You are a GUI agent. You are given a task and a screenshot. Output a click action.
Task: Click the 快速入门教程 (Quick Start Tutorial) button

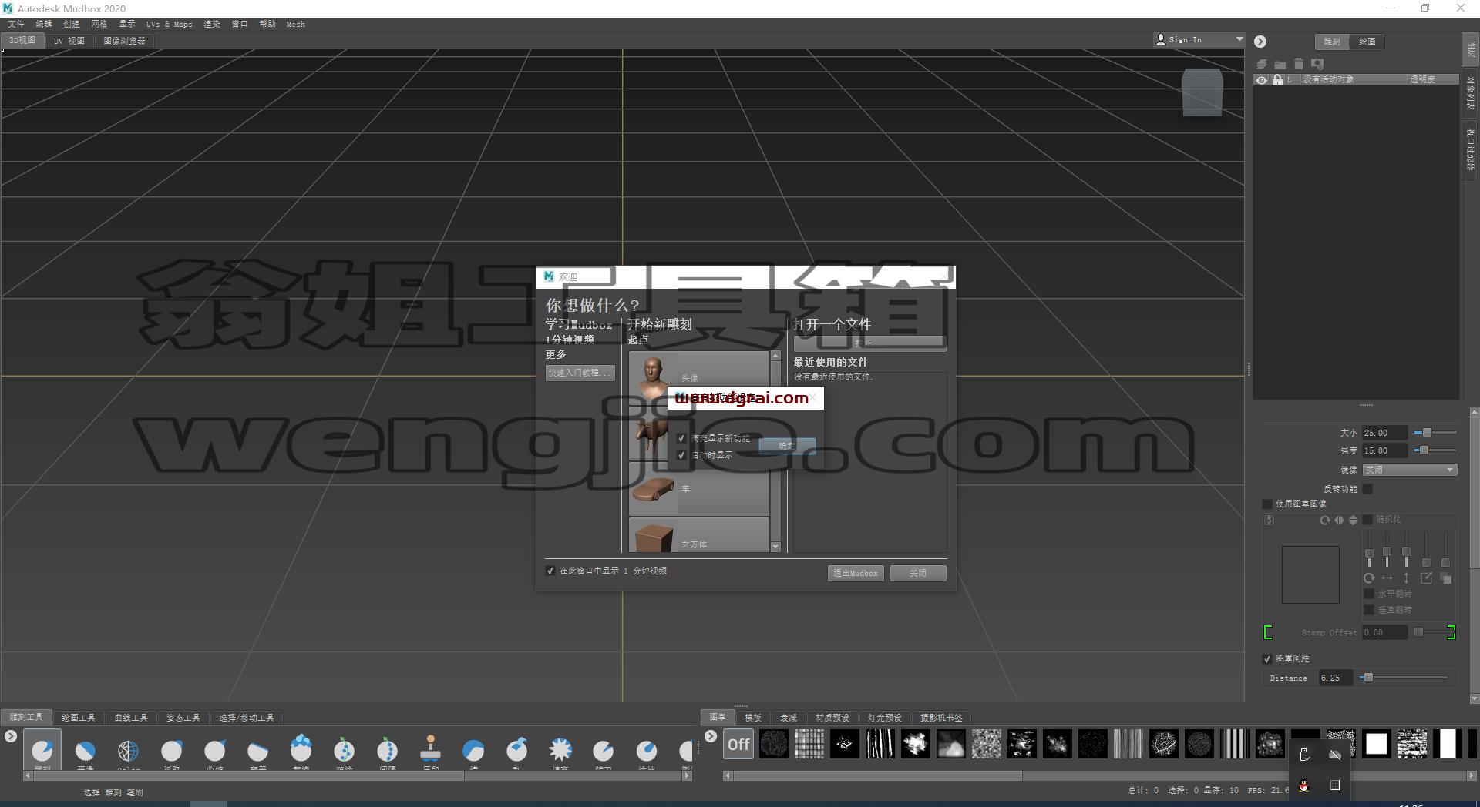coord(580,373)
